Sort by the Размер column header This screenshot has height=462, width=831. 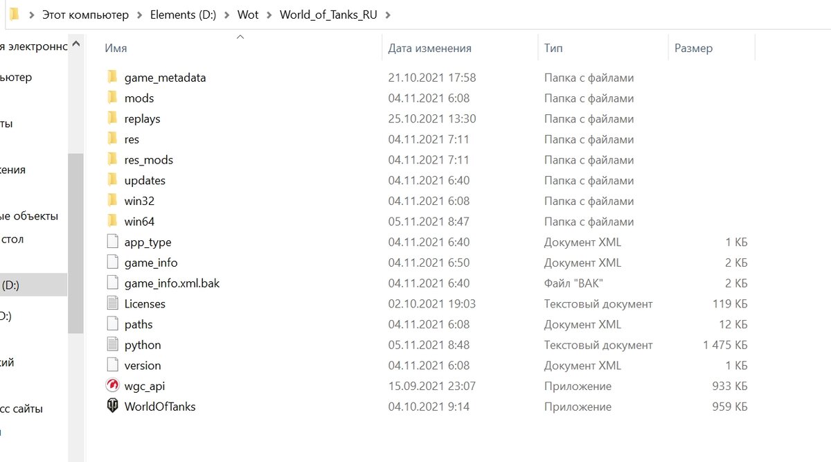pyautogui.click(x=695, y=48)
